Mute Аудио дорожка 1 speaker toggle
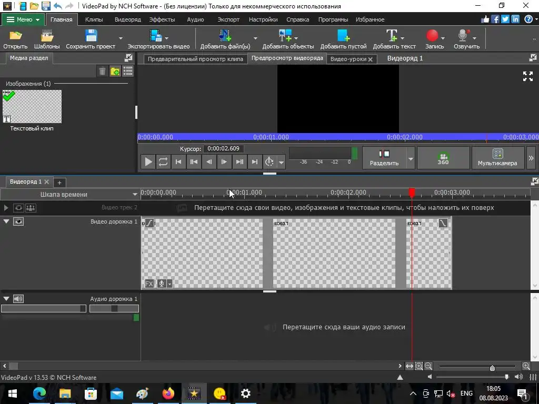 tap(18, 299)
